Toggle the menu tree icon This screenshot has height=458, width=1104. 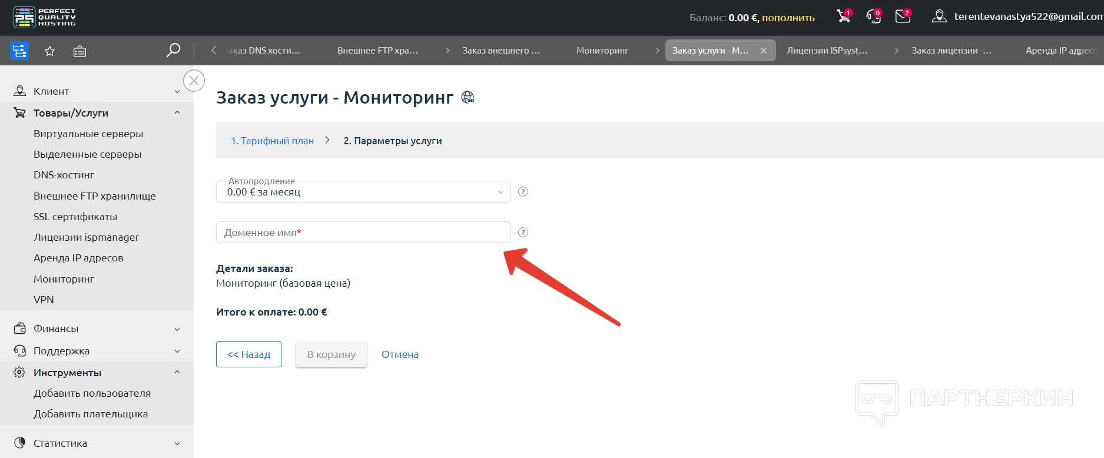[19, 51]
